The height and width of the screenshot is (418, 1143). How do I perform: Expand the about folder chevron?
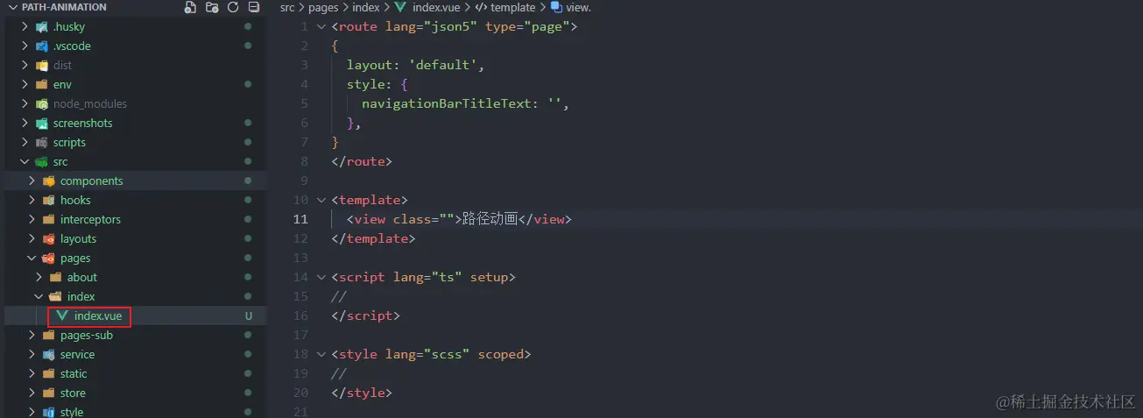coord(39,277)
